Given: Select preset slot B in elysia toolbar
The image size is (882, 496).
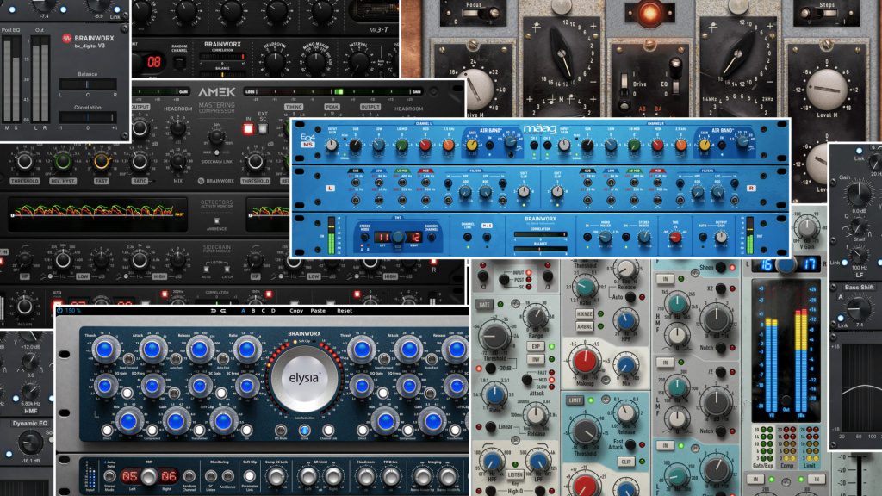Looking at the screenshot, I should pyautogui.click(x=253, y=310).
